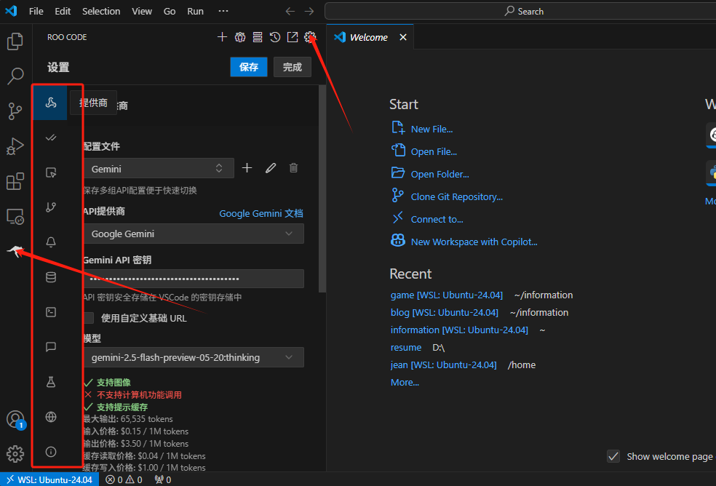716x486 pixels.
Task: Delete the Gemini profile with trash icon
Action: [x=294, y=168]
